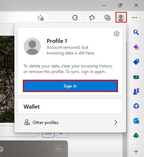This screenshot has height=157, width=144.
Task: Expand Other profiles chevron arrow
Action: (x=116, y=122)
